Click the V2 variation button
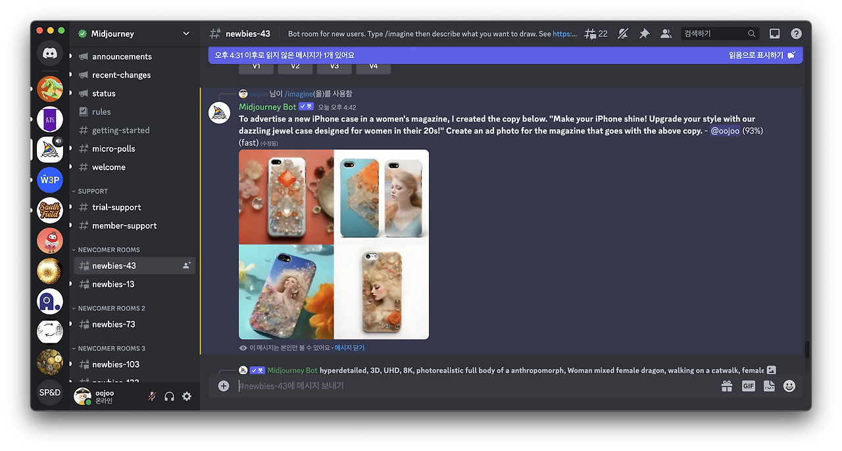The image size is (842, 451). point(295,67)
